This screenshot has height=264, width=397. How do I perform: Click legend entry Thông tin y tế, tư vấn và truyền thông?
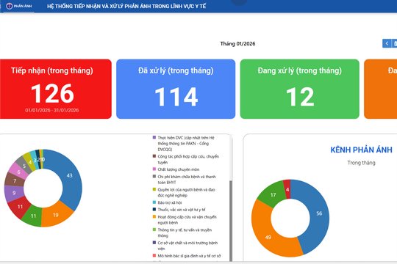pos(182,232)
